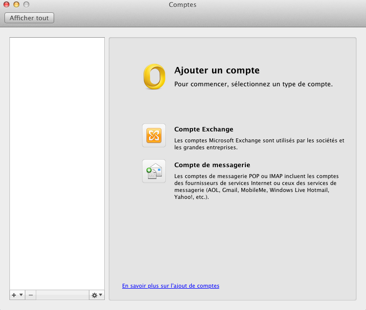Click the envelope email account icon
The height and width of the screenshot is (310, 366).
154,171
